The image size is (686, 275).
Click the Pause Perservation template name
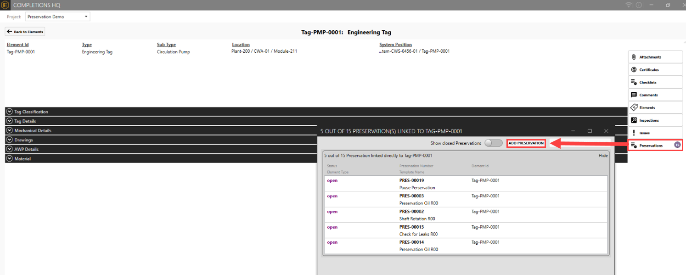(x=417, y=188)
